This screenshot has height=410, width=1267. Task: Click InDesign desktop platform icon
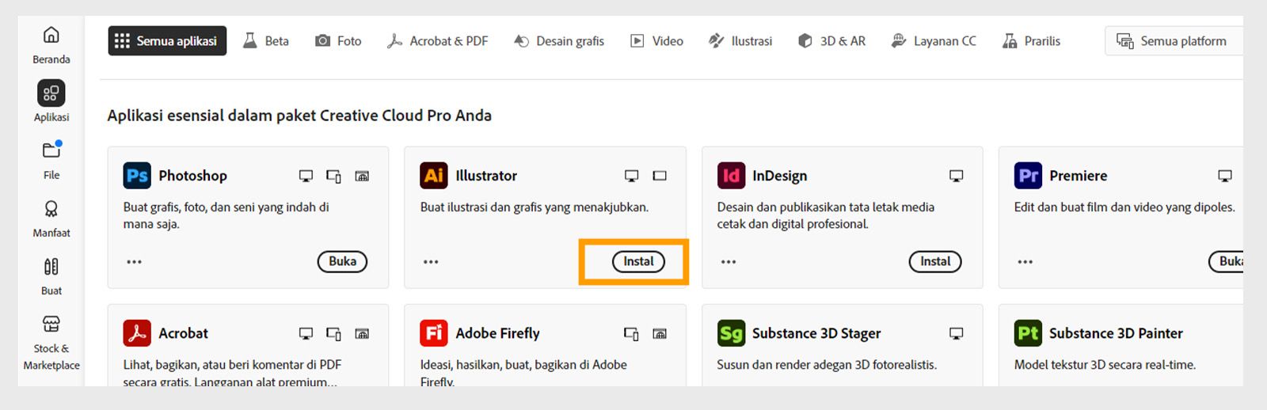pyautogui.click(x=957, y=176)
